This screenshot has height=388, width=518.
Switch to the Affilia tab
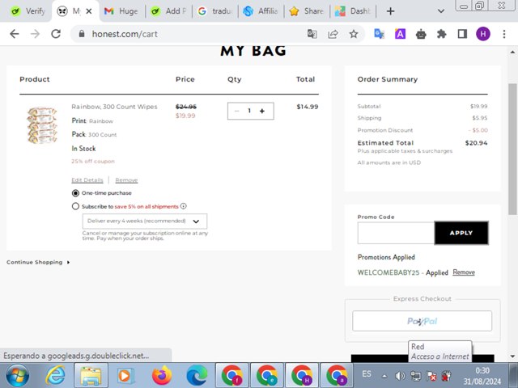click(x=261, y=11)
